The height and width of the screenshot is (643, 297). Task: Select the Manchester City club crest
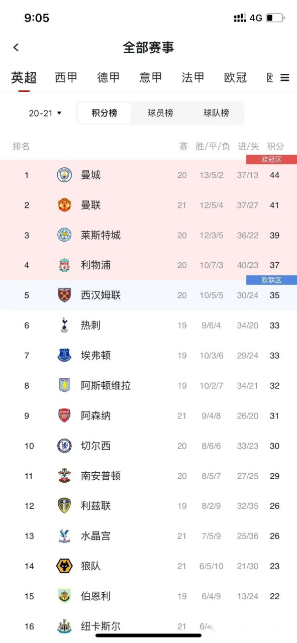click(x=64, y=175)
